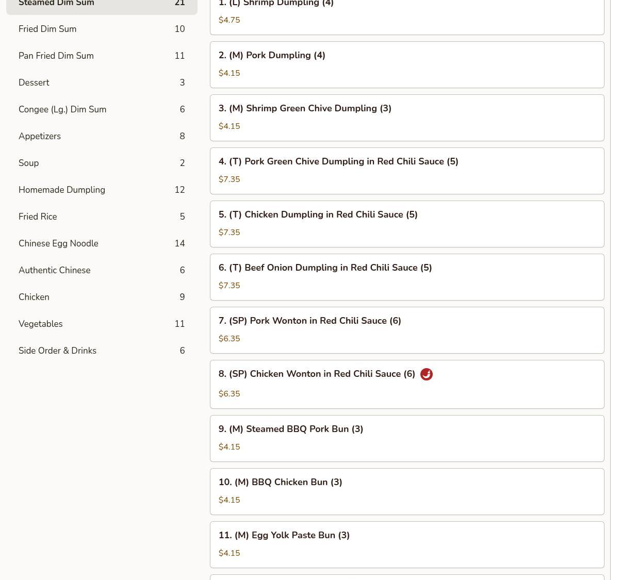Open 8. Chicken Wonton in Red Chili Sauce
The width and height of the screenshot is (621, 580).
click(x=407, y=385)
